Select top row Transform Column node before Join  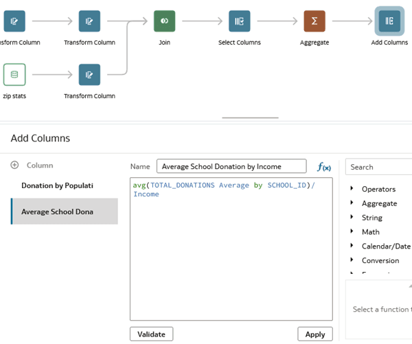(x=89, y=21)
